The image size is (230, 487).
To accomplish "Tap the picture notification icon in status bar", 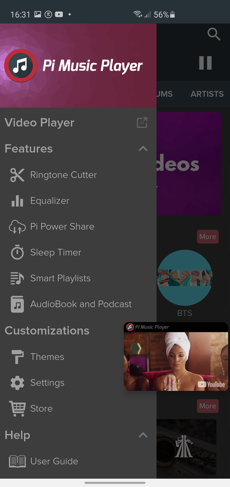I will tap(38, 14).
